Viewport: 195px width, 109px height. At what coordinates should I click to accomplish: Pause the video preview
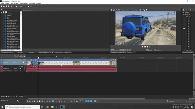coord(145,47)
